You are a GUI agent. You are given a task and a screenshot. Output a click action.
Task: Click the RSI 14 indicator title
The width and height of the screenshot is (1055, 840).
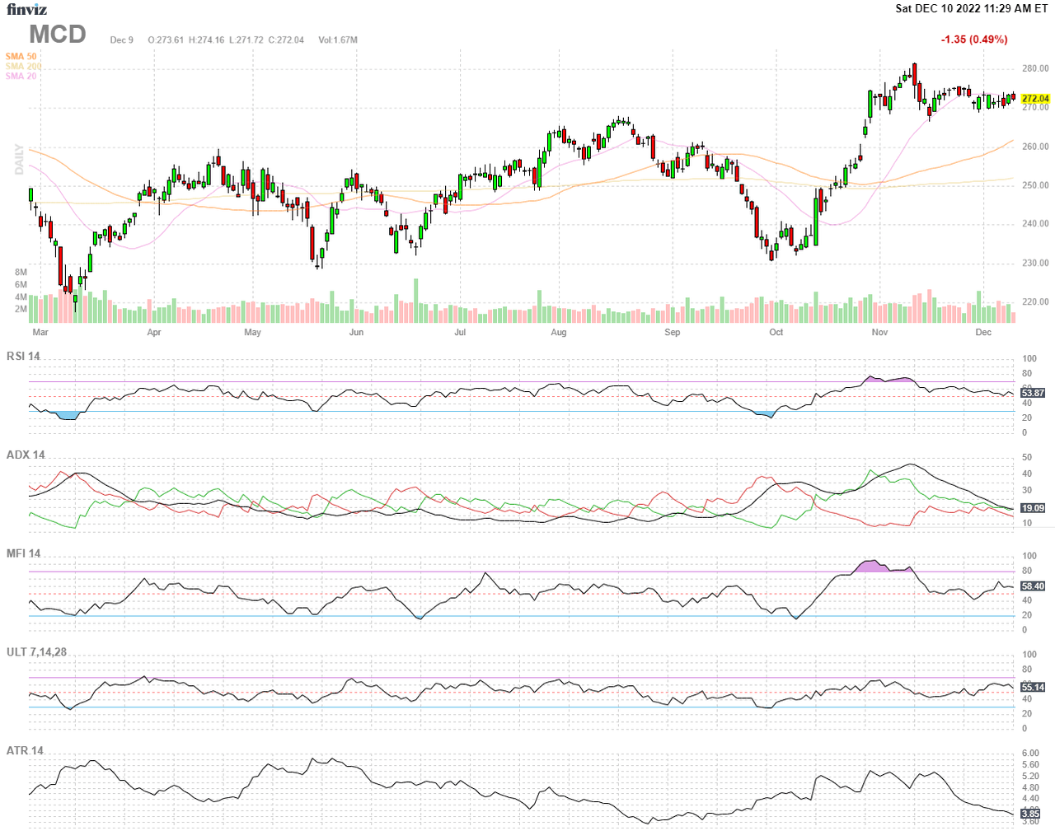23,357
